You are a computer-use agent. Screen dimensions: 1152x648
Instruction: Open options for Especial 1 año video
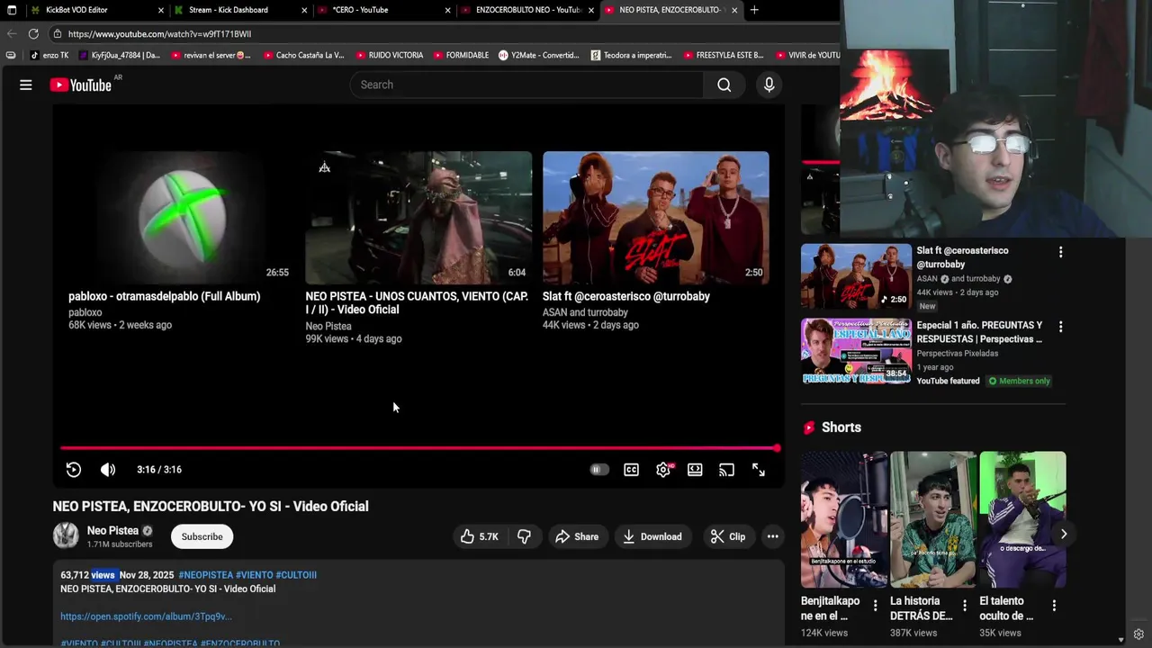pos(1060,327)
